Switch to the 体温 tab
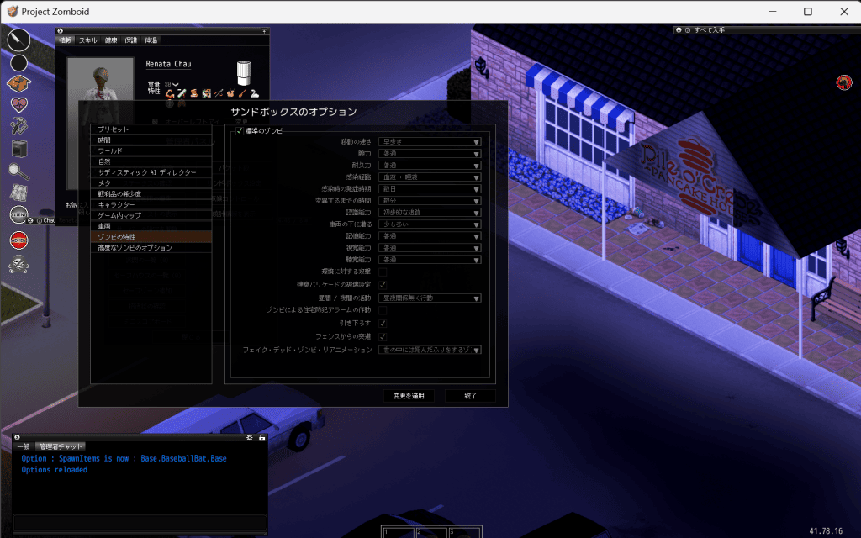This screenshot has height=538, width=861. click(x=151, y=40)
